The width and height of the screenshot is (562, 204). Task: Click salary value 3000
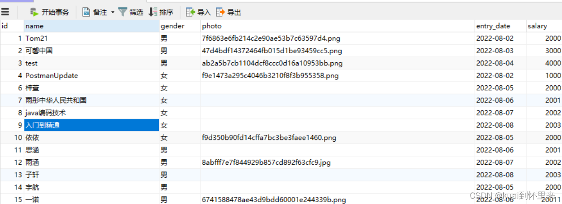(x=544, y=51)
